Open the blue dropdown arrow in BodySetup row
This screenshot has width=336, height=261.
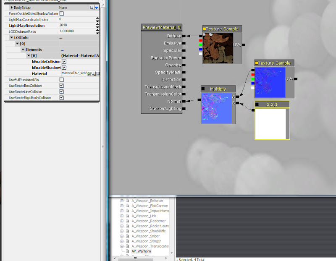point(97,8)
